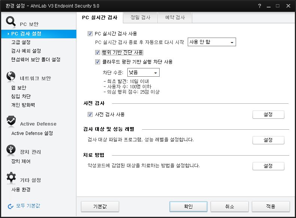
Task: Toggle PC 실시간 검사 사용 checkbox
Action: pos(90,34)
